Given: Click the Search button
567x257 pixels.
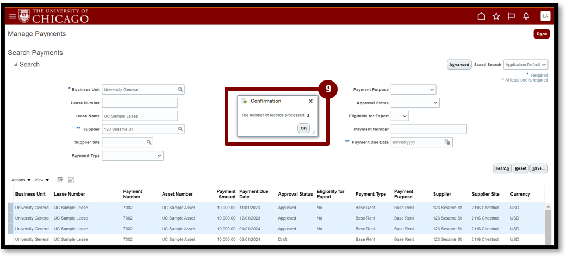Looking at the screenshot, I should pos(502,168).
